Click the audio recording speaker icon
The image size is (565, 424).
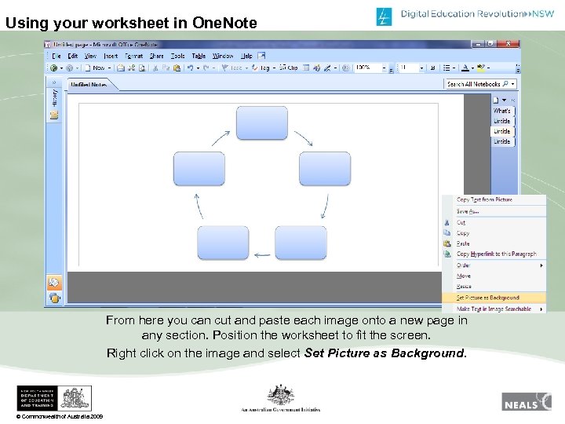tap(316, 68)
